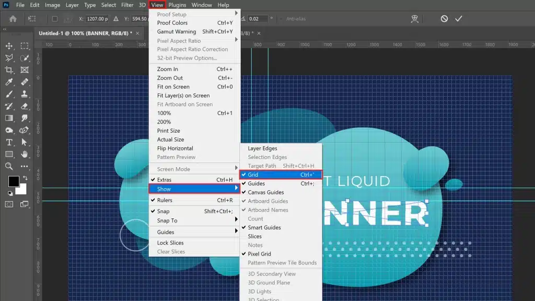Screen dimensions: 535x301
Task: Toggle Canvas Guides visibility
Action: click(281, 192)
